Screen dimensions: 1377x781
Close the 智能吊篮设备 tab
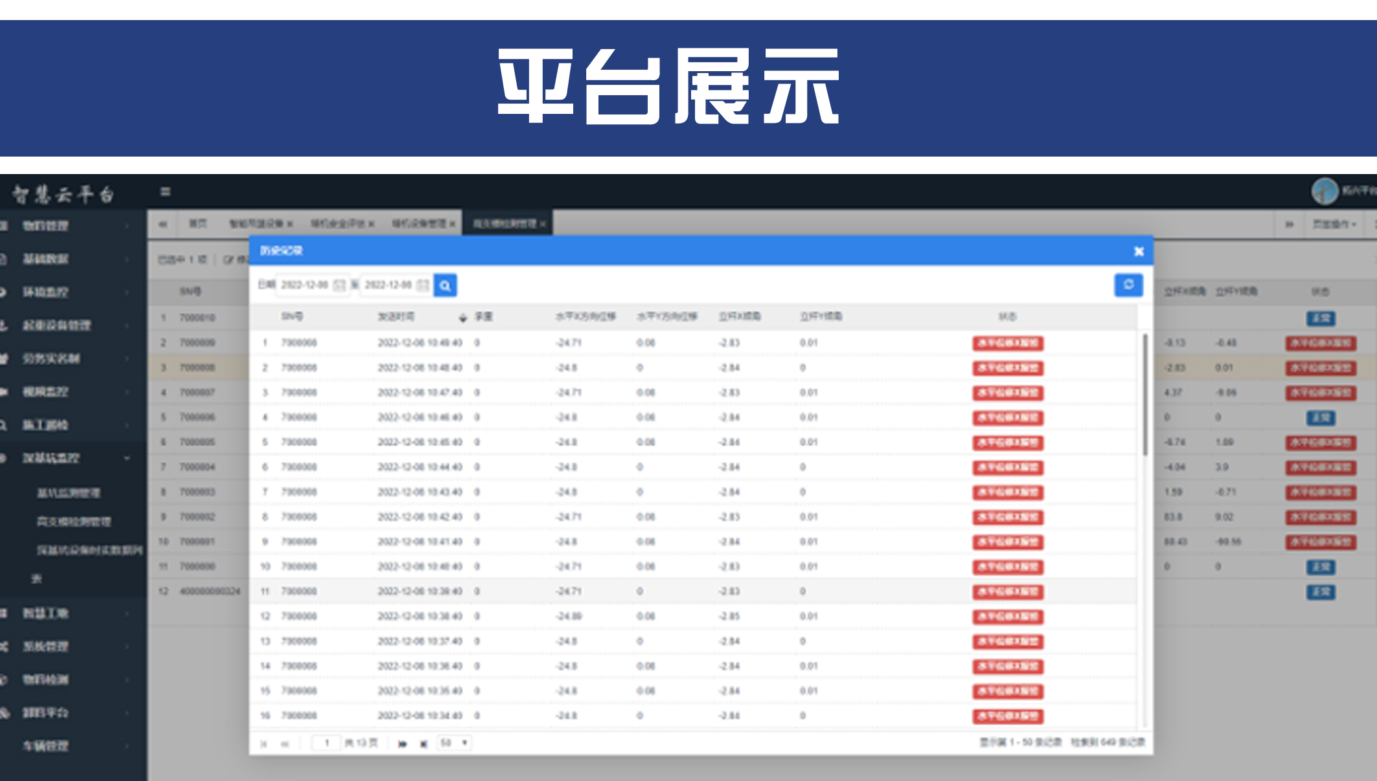[x=290, y=224]
